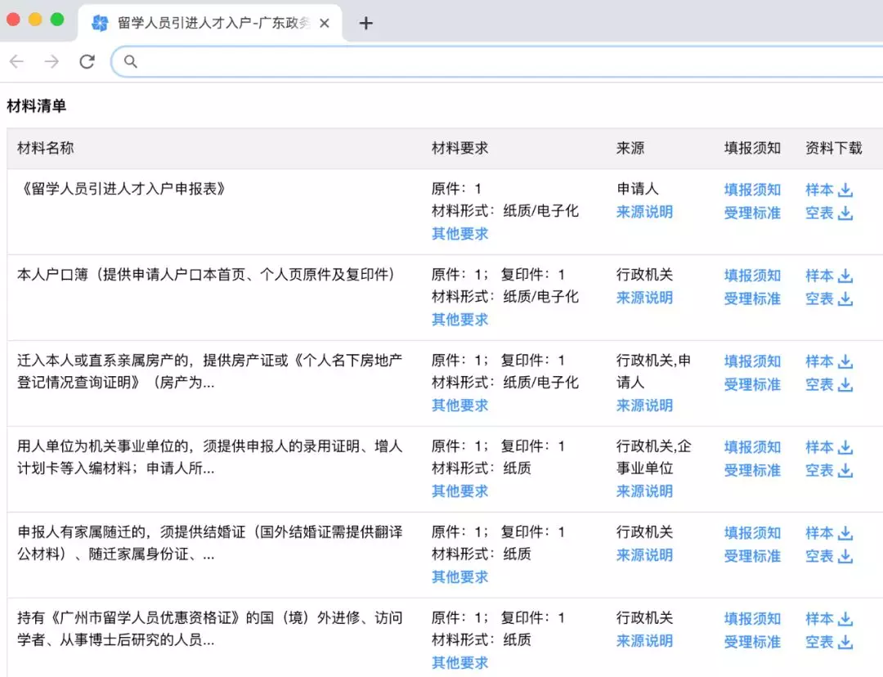View 来源说明 for 本人户口簿 row
The height and width of the screenshot is (677, 883).
(x=644, y=298)
